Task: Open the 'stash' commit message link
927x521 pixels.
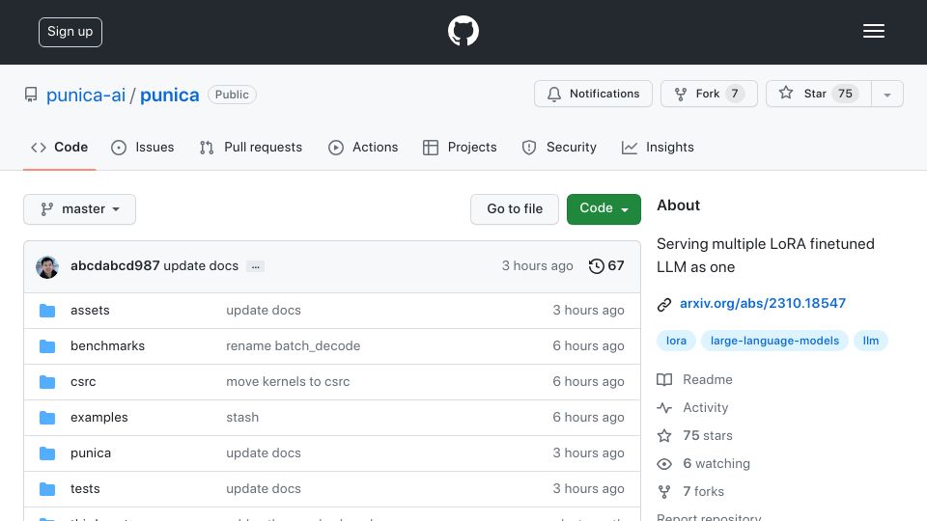Action: pos(242,417)
